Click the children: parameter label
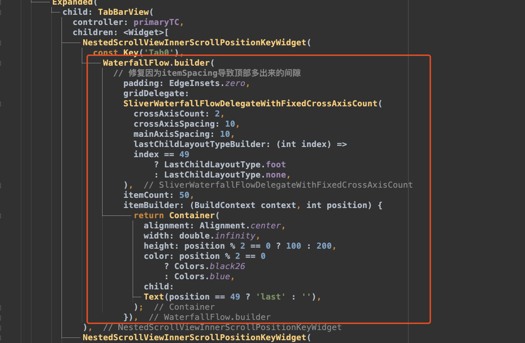This screenshot has height=343, width=525. 95,32
